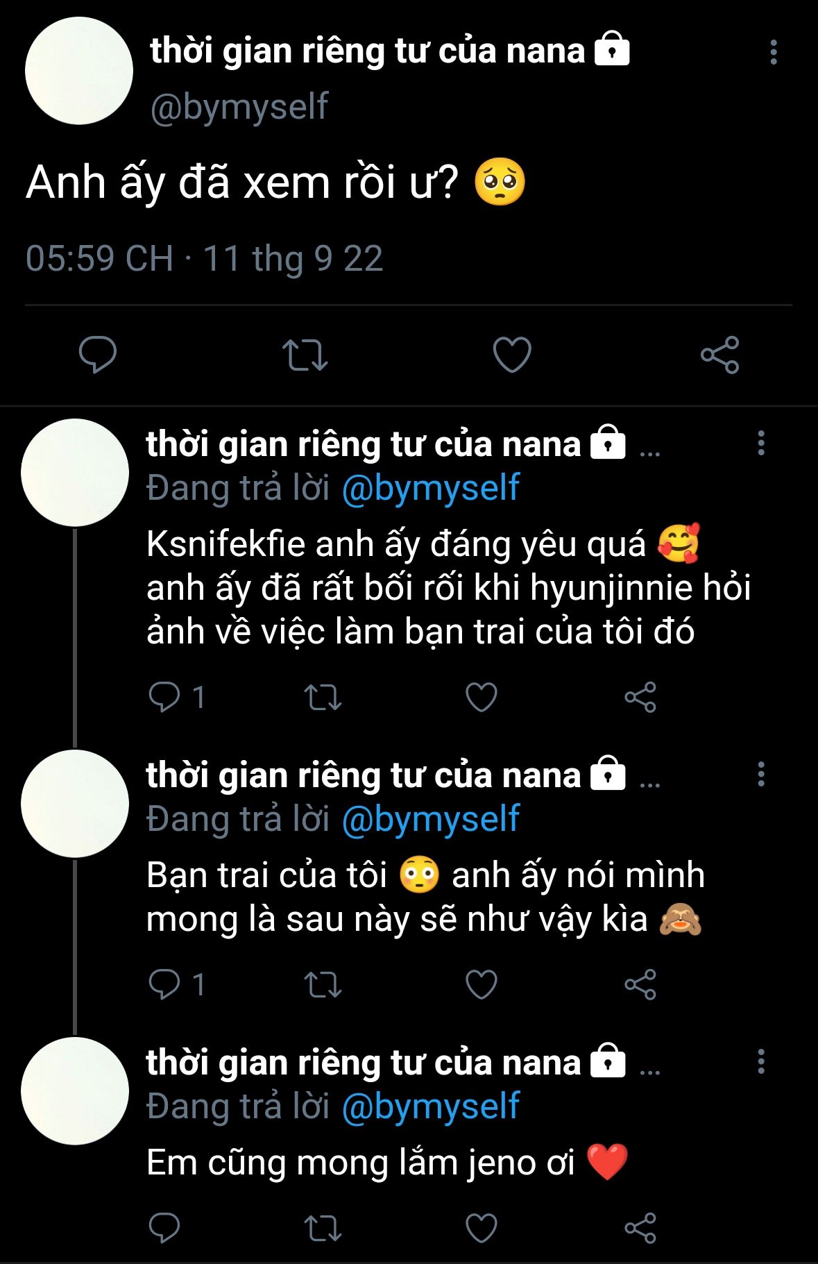Share the "Bạn trai của tôi" reply
Viewport: 818px width, 1264px height.
point(640,984)
